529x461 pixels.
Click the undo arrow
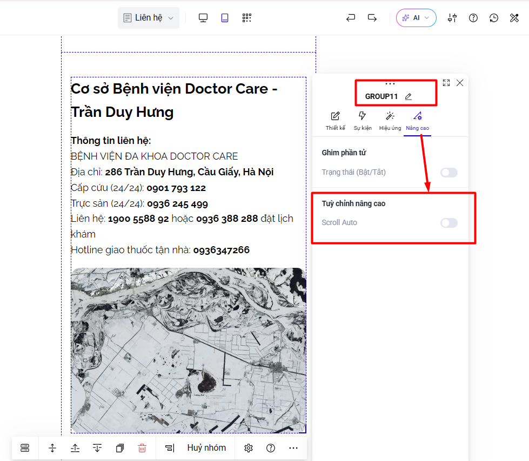[x=351, y=18]
